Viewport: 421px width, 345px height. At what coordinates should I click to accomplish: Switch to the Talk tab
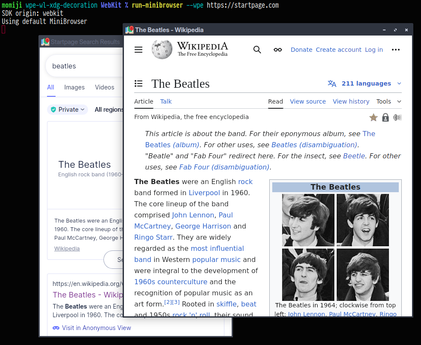click(x=166, y=101)
